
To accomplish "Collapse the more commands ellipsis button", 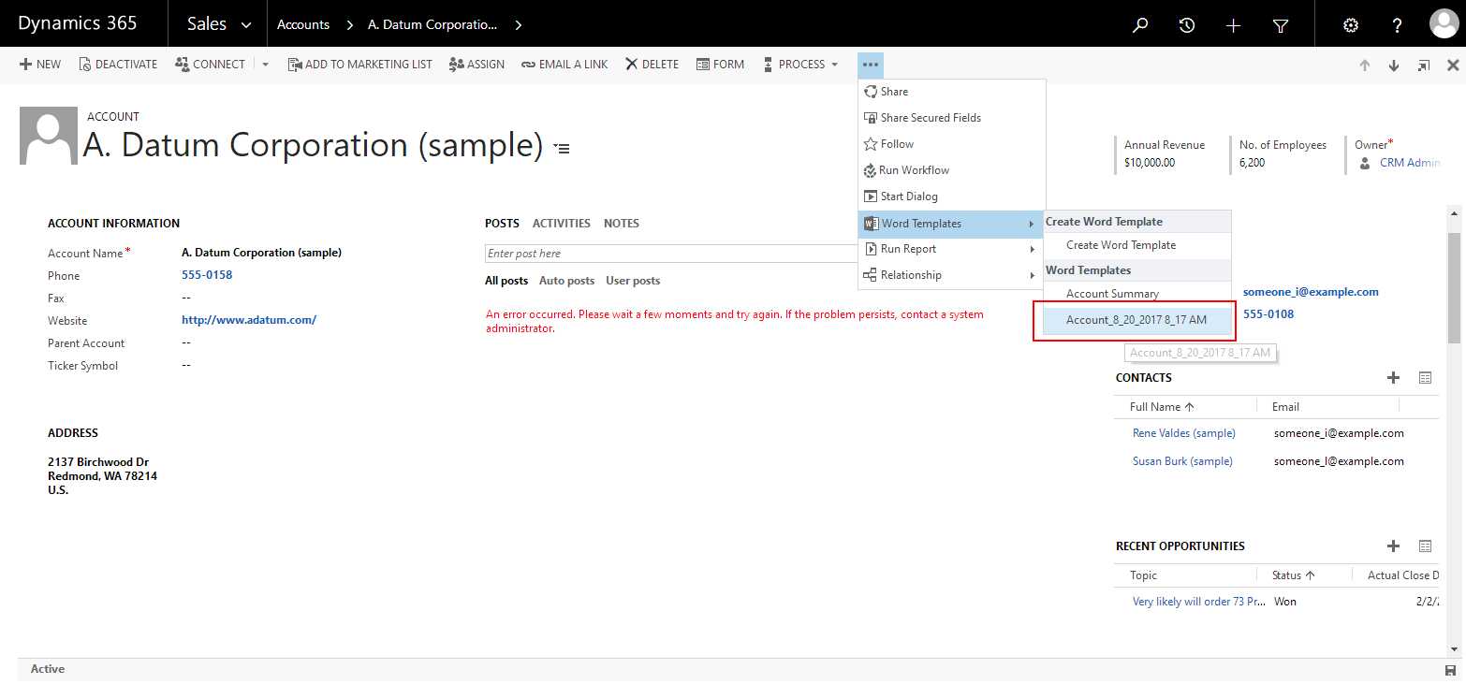I will pyautogui.click(x=871, y=65).
